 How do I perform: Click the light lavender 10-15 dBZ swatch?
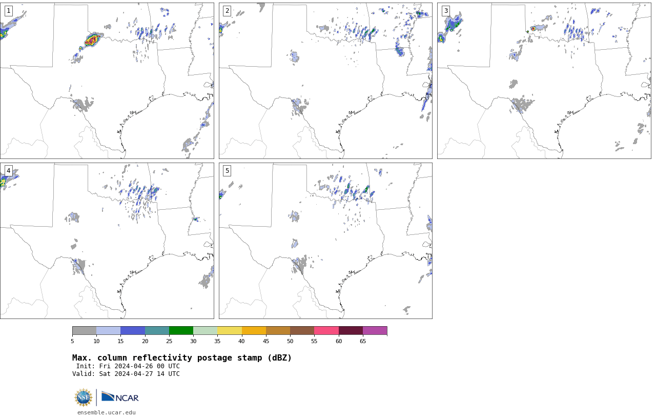point(109,331)
